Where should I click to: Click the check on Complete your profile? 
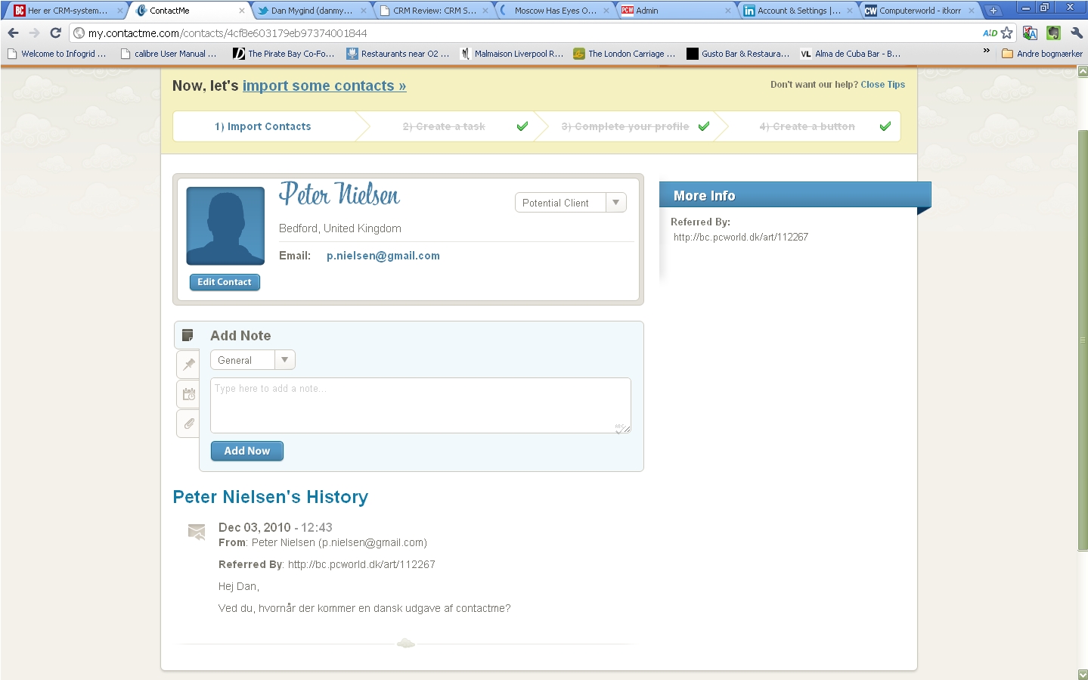704,126
